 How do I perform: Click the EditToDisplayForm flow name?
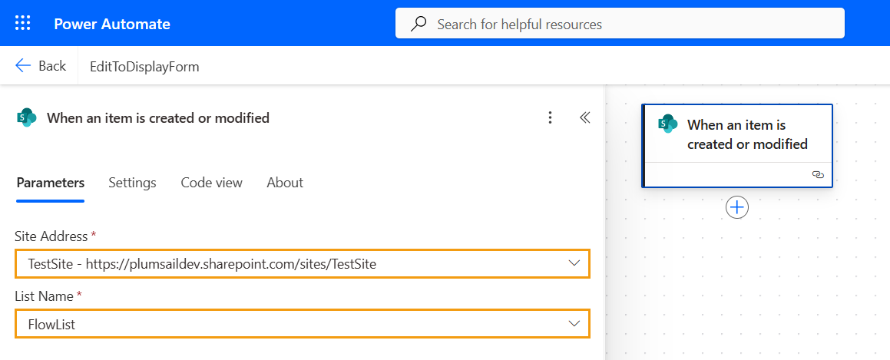point(144,67)
